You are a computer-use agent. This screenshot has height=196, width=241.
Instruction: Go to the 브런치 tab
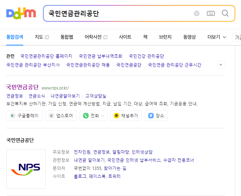pos(165,37)
